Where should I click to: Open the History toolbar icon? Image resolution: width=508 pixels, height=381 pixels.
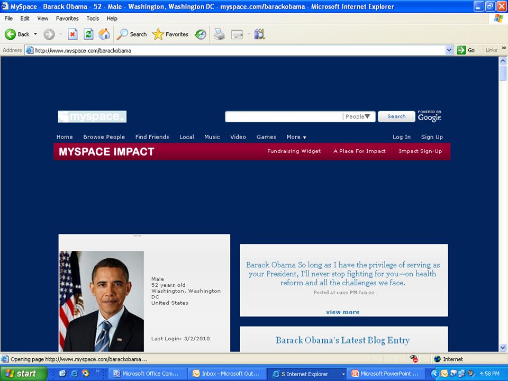[201, 34]
